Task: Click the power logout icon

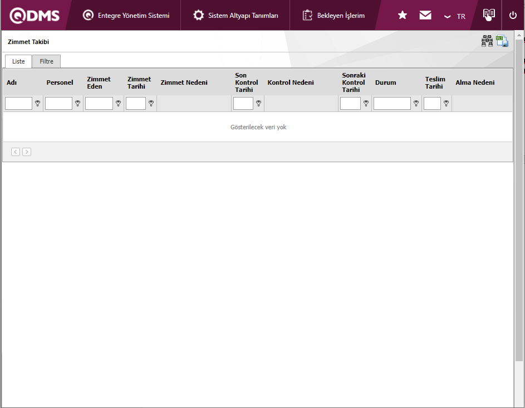Action: [513, 15]
